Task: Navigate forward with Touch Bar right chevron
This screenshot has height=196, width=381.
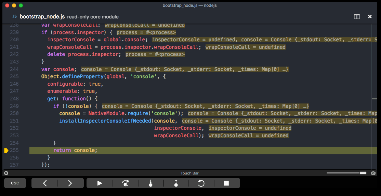Action: [70, 183]
